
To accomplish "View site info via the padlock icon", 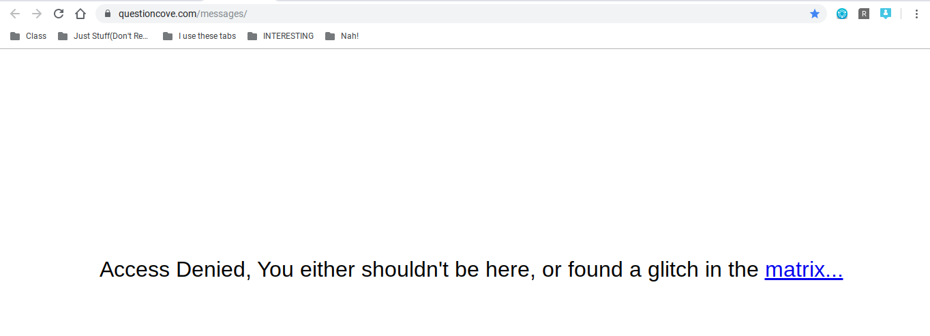I will click(x=107, y=14).
